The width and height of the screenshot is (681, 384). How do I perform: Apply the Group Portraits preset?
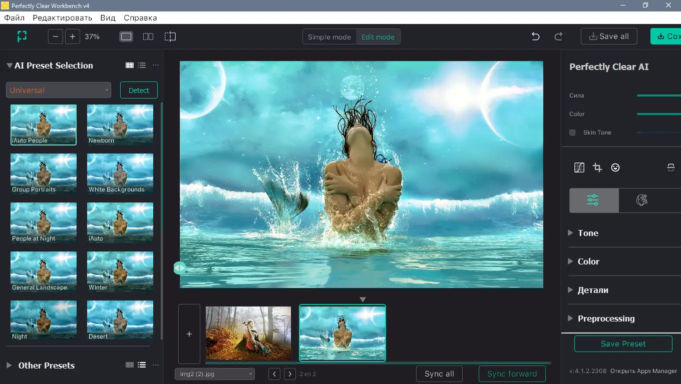pos(44,173)
